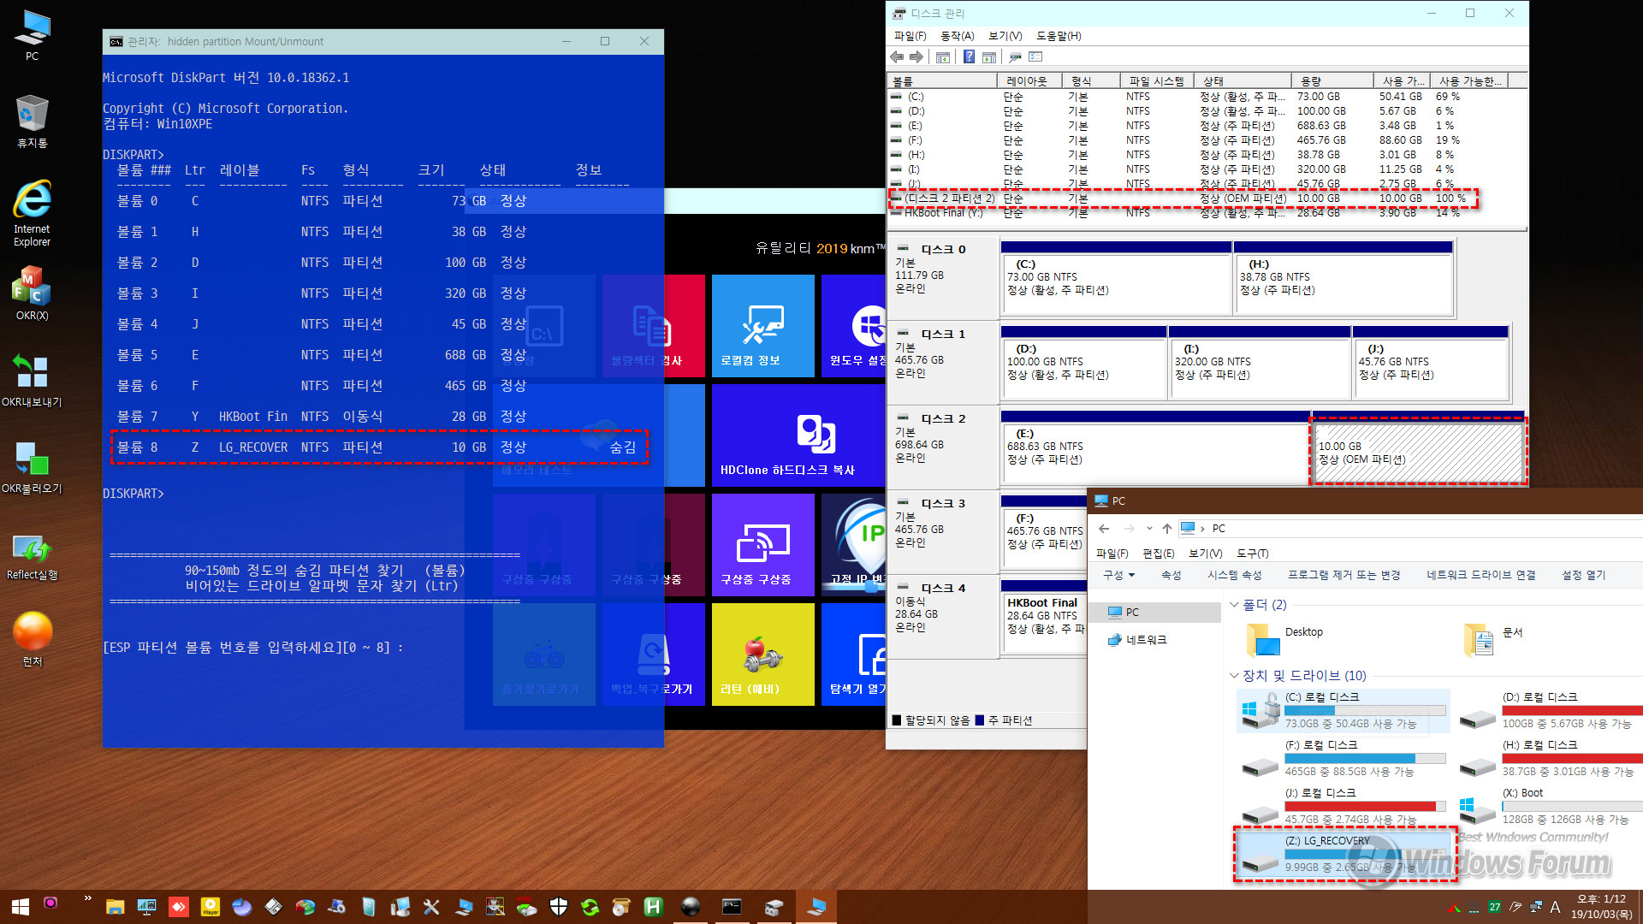Open 동작(A) menu in Disk Management
The height and width of the screenshot is (924, 1643).
[x=957, y=36]
